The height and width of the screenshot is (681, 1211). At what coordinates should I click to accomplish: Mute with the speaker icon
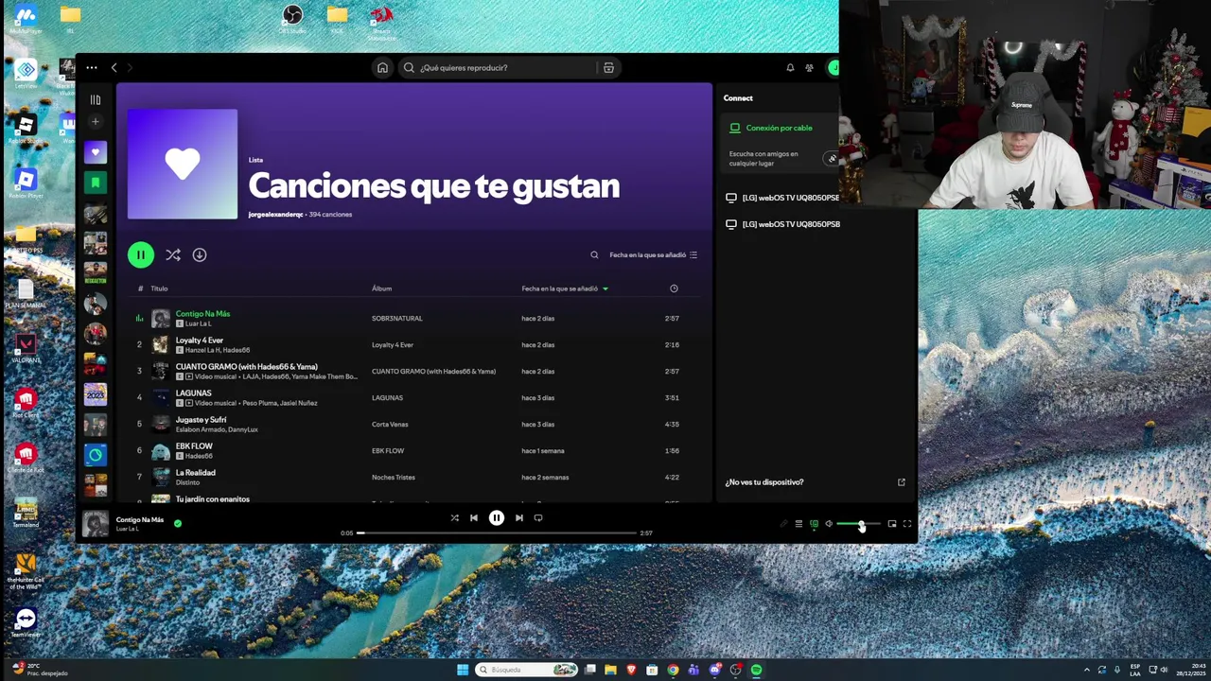829,524
